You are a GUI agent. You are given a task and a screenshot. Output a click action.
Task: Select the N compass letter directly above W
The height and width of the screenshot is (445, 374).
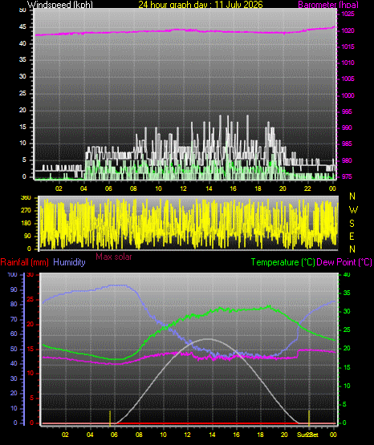(352, 196)
